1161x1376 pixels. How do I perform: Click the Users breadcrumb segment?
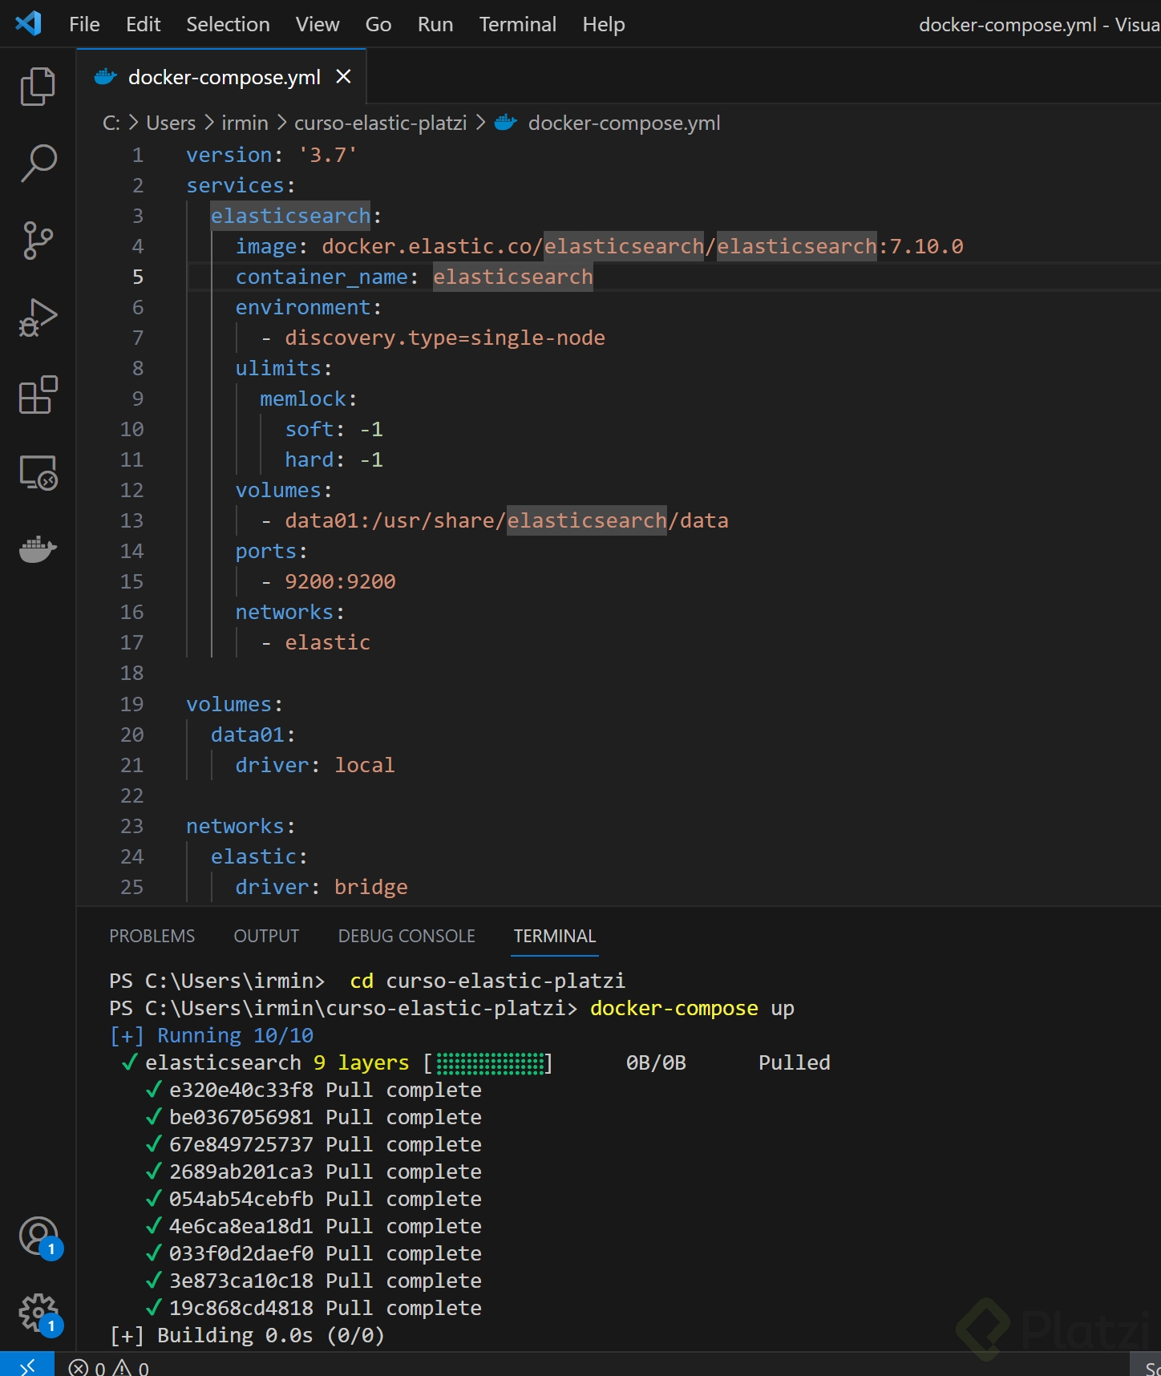pos(171,123)
